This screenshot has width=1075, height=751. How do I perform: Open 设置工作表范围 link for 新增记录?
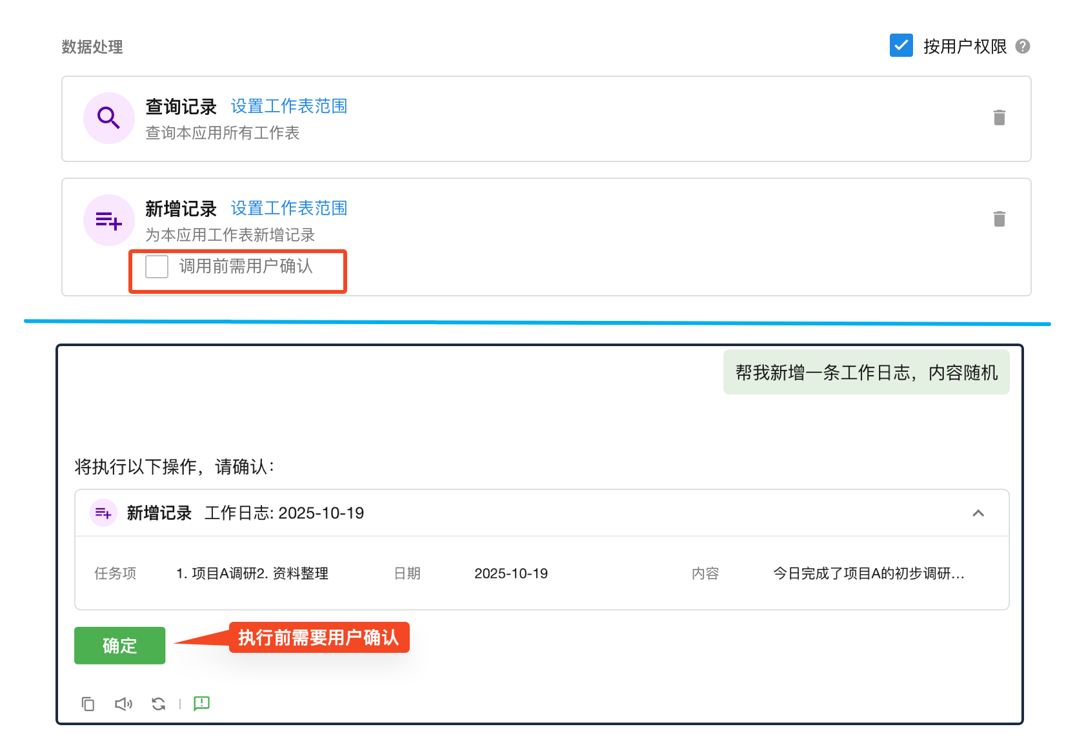pyautogui.click(x=288, y=208)
